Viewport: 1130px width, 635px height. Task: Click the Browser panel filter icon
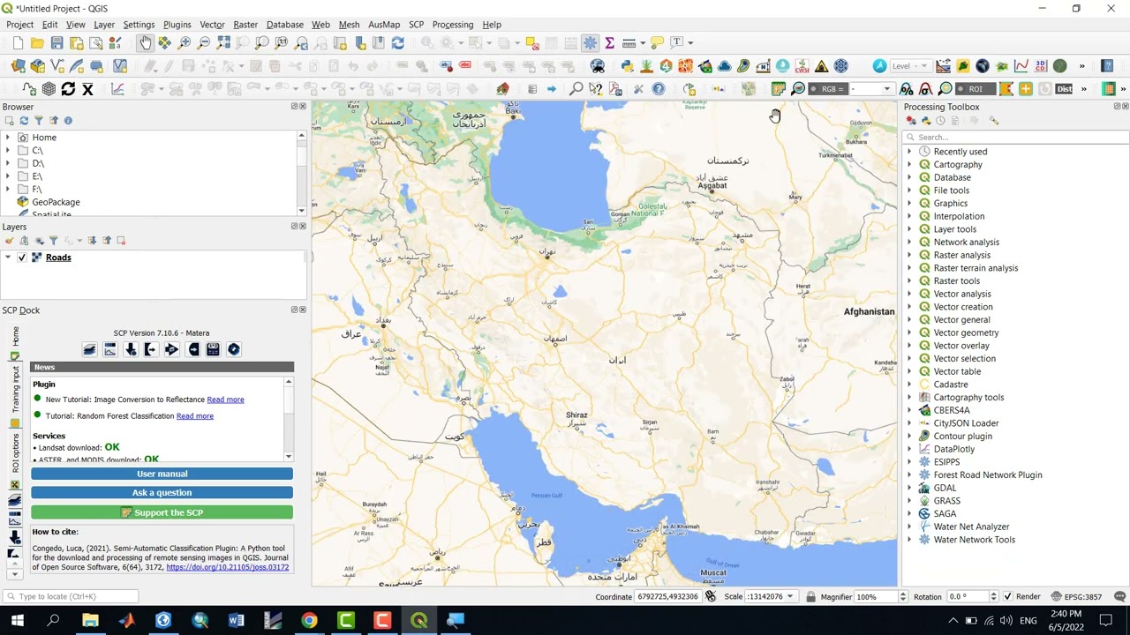coord(38,121)
